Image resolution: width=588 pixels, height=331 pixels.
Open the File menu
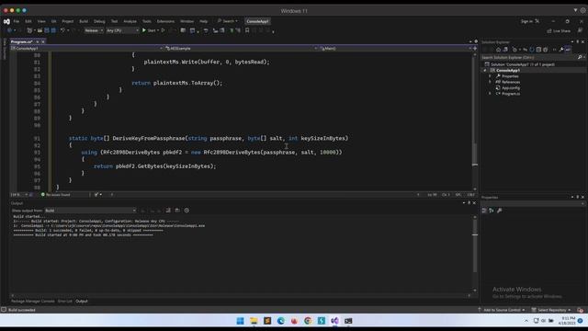(x=17, y=21)
